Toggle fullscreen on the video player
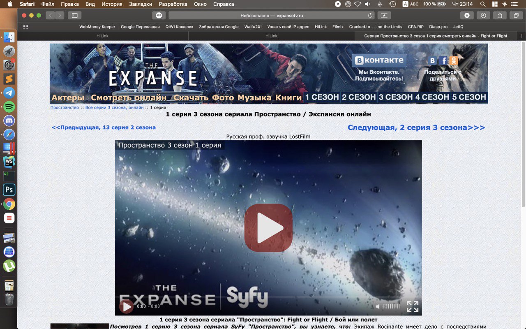The width and height of the screenshot is (526, 329). coord(413,306)
